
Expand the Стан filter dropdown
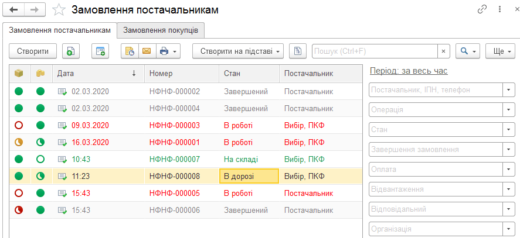click(509, 129)
